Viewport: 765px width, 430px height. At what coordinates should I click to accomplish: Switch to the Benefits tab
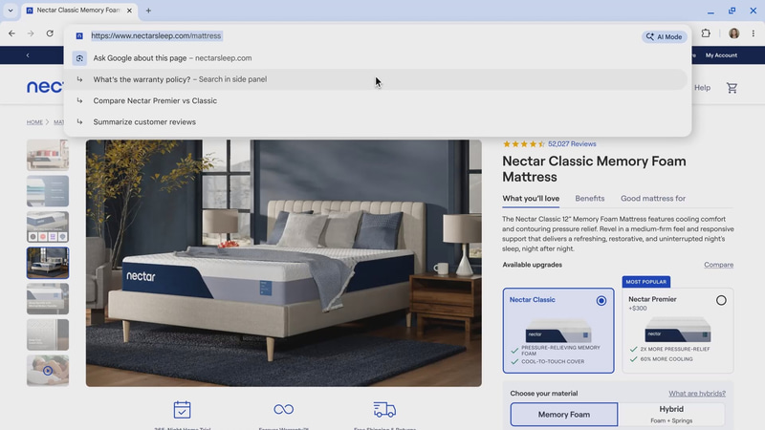click(590, 199)
